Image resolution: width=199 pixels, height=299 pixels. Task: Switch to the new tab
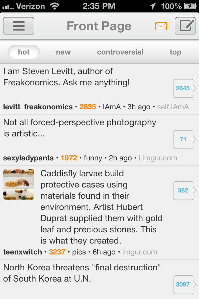[63, 52]
